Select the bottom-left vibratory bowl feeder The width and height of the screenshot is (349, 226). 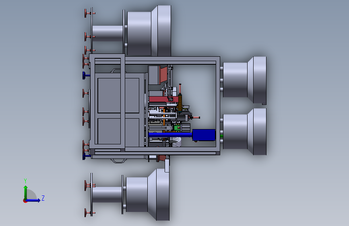[x=148, y=195]
